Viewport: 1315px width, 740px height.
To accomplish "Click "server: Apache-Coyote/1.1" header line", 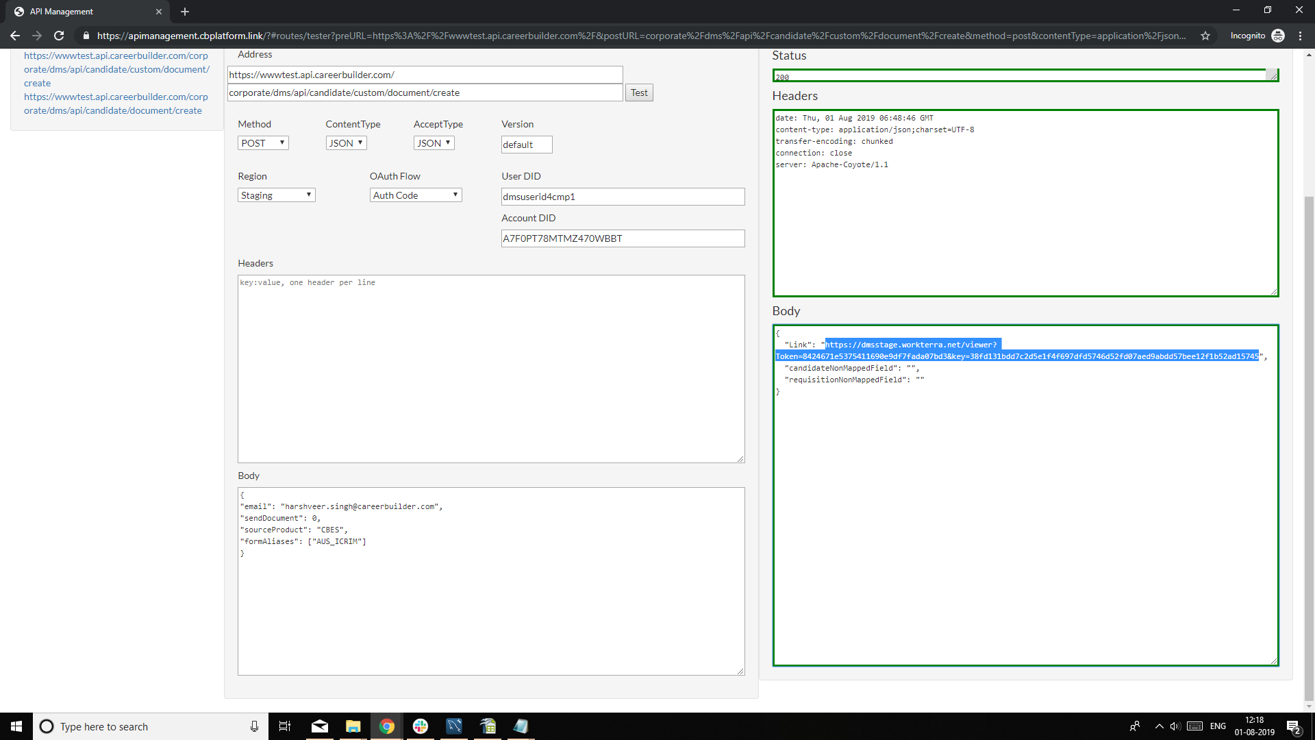I will [831, 164].
